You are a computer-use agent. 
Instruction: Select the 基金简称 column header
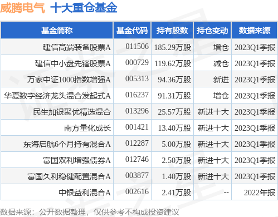(x=57, y=31)
